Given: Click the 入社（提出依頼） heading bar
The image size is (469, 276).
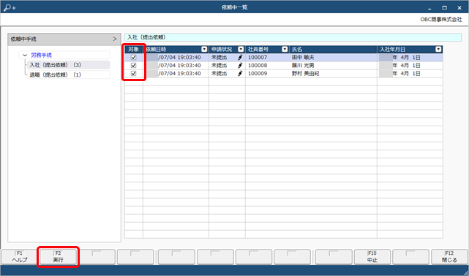Looking at the screenshot, I should [x=293, y=37].
